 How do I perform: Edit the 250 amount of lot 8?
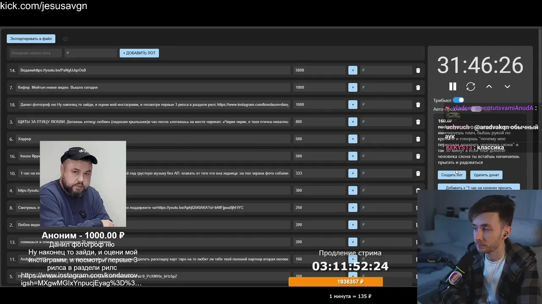319,208
